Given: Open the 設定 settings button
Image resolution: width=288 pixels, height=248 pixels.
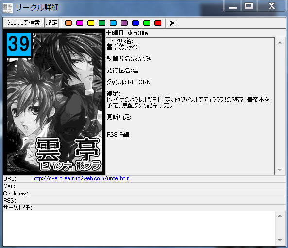Looking at the screenshot, I should coord(52,23).
